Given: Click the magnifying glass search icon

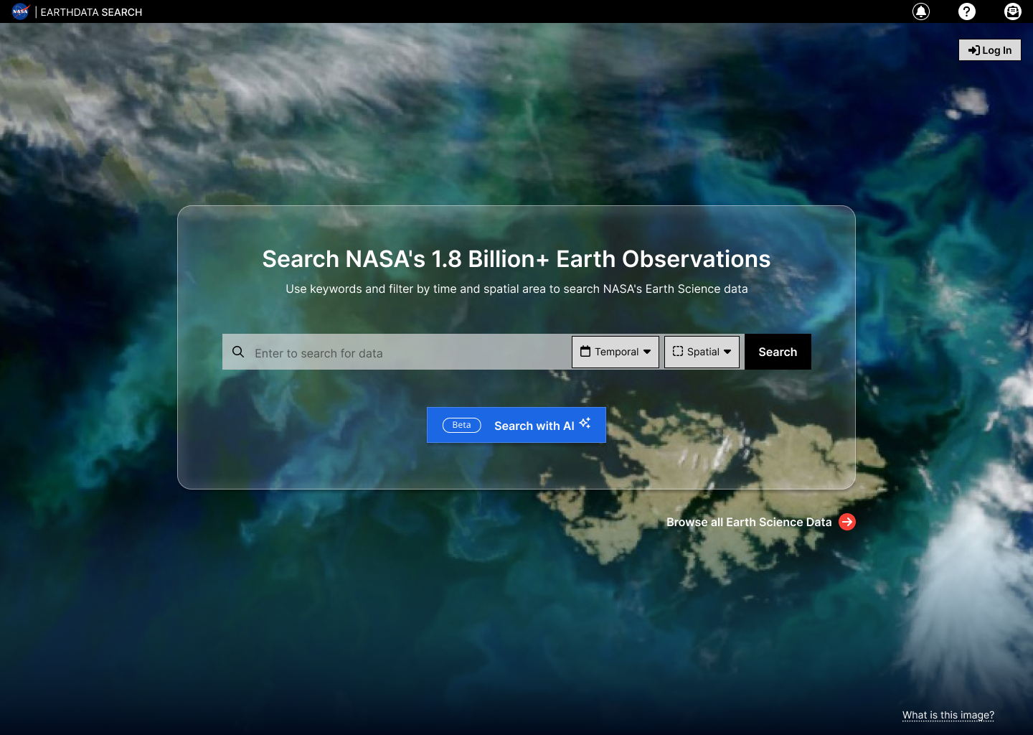Looking at the screenshot, I should click(x=238, y=352).
